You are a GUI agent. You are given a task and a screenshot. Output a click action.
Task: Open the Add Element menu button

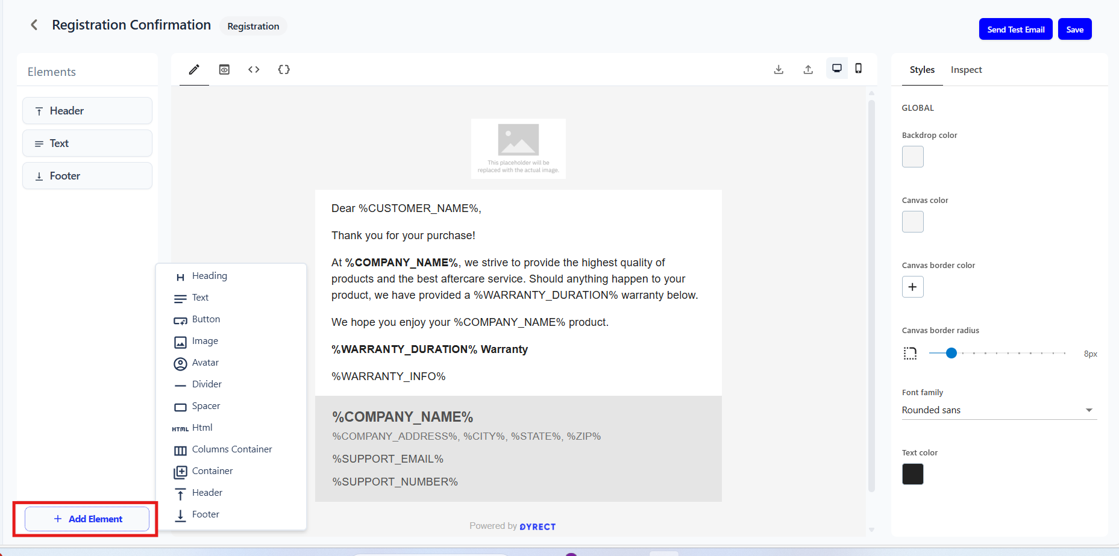pyautogui.click(x=87, y=519)
